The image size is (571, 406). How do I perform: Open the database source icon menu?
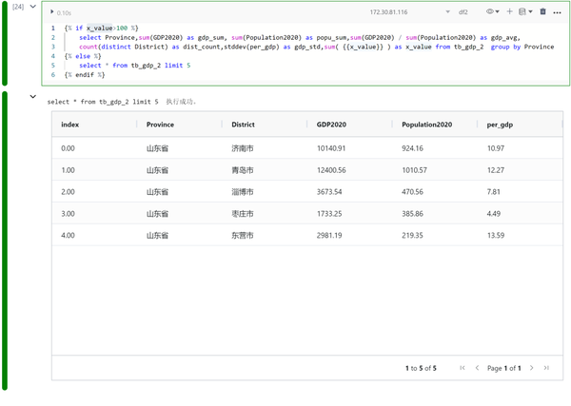coord(522,12)
